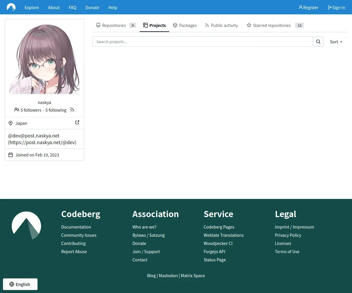Open Join / Support link
Image resolution: width=352 pixels, height=293 pixels.
pyautogui.click(x=146, y=251)
